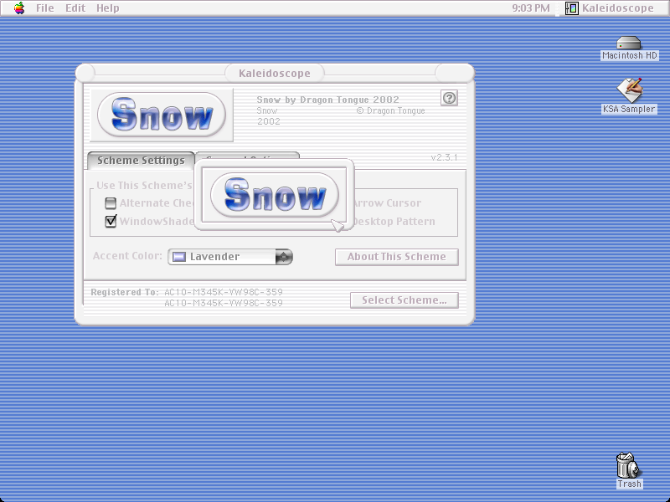Click the "Registered To:" label
Image resolution: width=670 pixels, height=502 pixels.
click(x=124, y=292)
